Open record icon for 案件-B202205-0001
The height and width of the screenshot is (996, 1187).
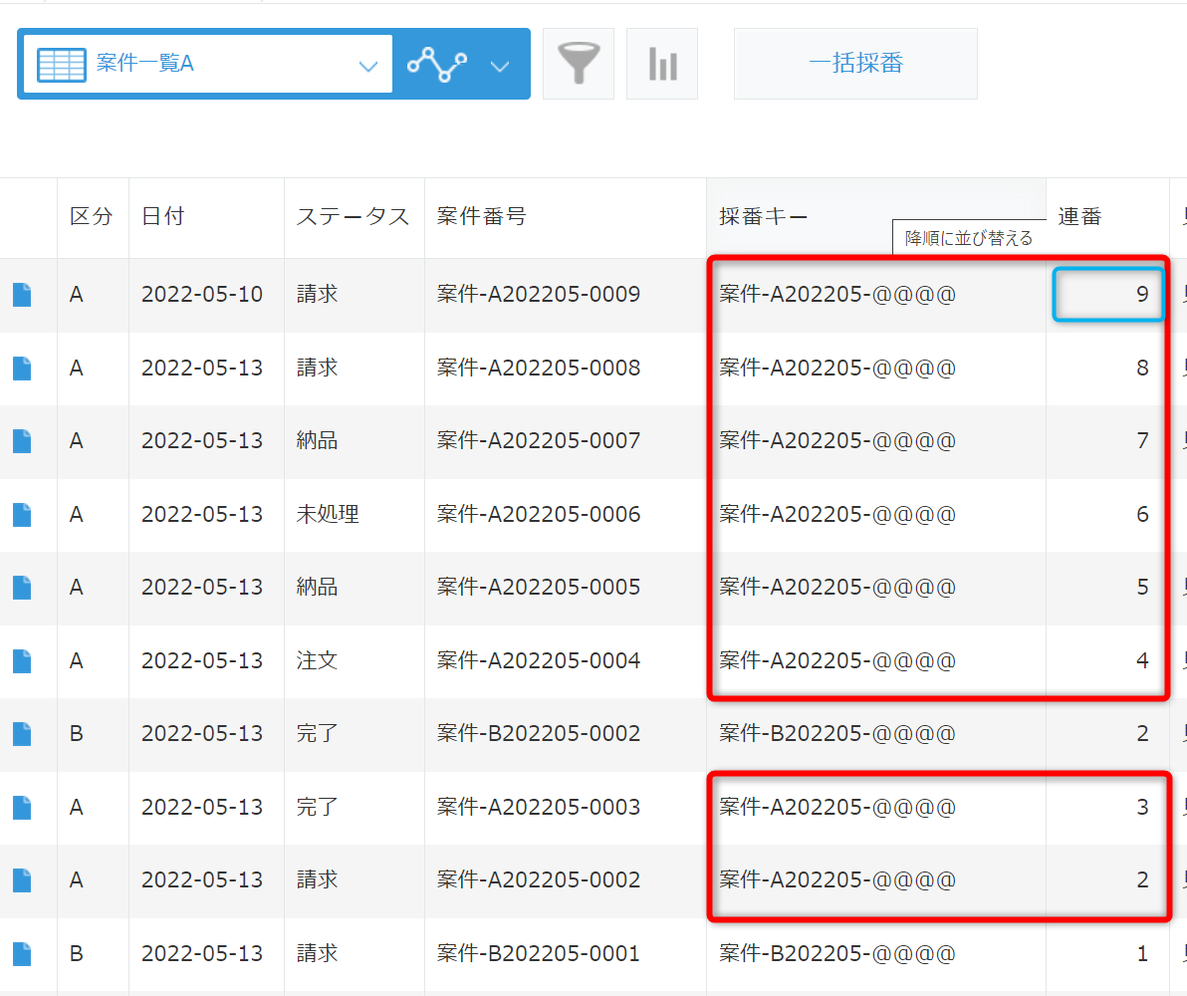pos(22,953)
